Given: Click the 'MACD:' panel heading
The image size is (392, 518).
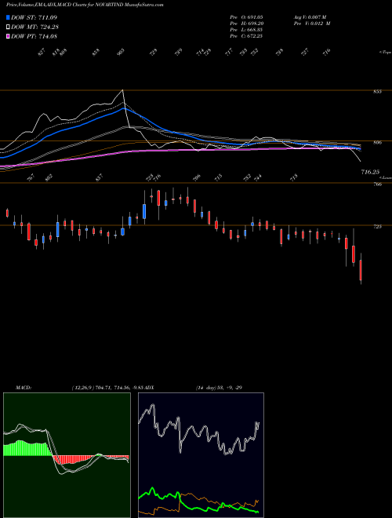Looking at the screenshot, I should click(24, 388).
